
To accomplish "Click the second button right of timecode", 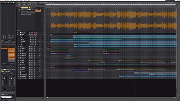I will (31, 4).
